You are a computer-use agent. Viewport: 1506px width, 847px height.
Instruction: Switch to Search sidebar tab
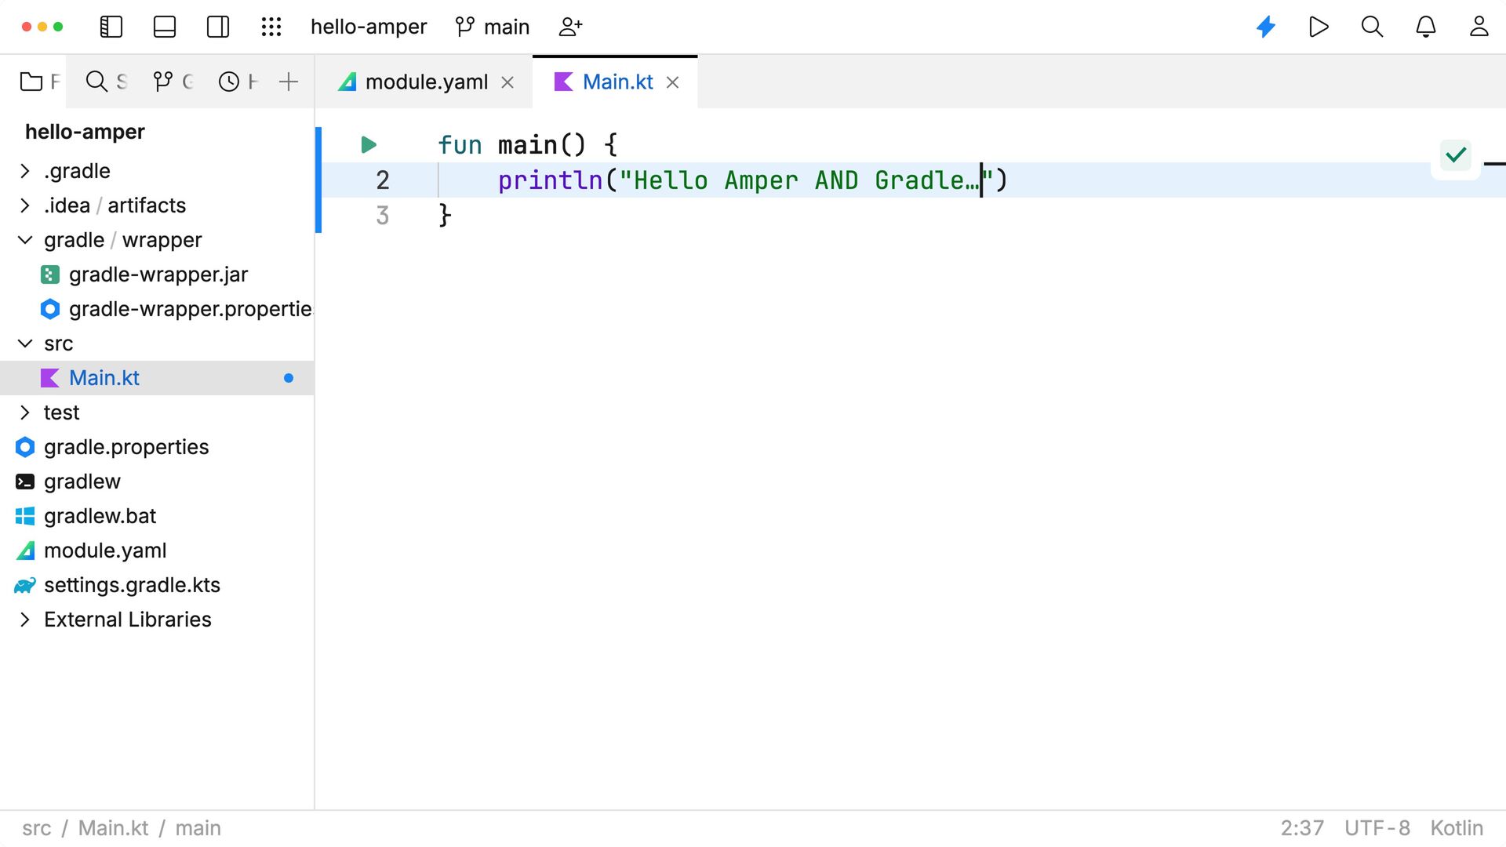[x=106, y=82]
